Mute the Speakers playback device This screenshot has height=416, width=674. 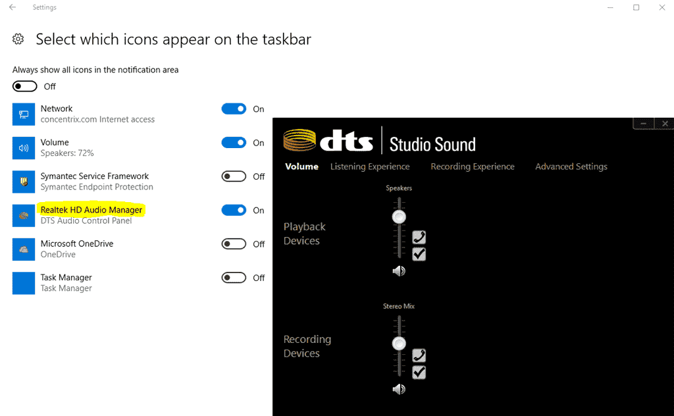(x=399, y=271)
